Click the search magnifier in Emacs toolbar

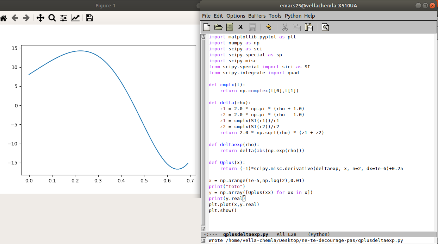tap(325, 27)
